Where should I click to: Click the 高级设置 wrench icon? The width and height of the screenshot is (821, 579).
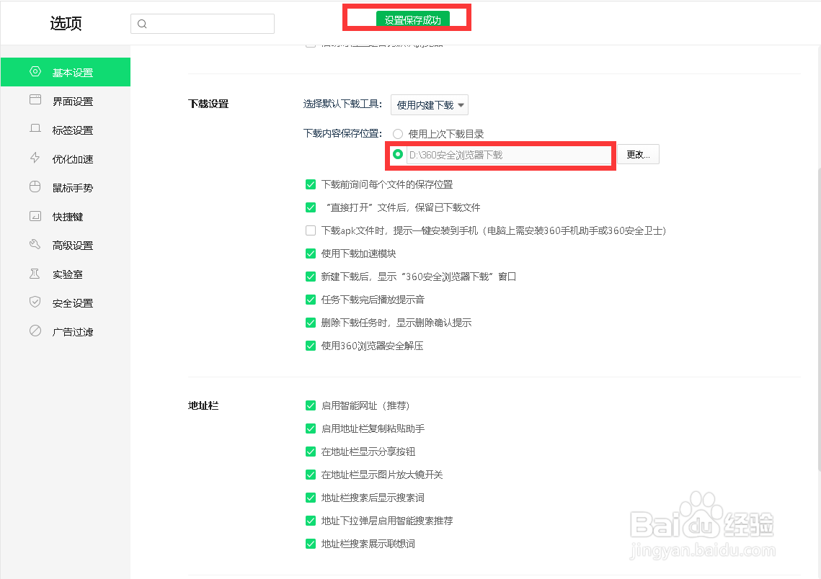[x=35, y=245]
